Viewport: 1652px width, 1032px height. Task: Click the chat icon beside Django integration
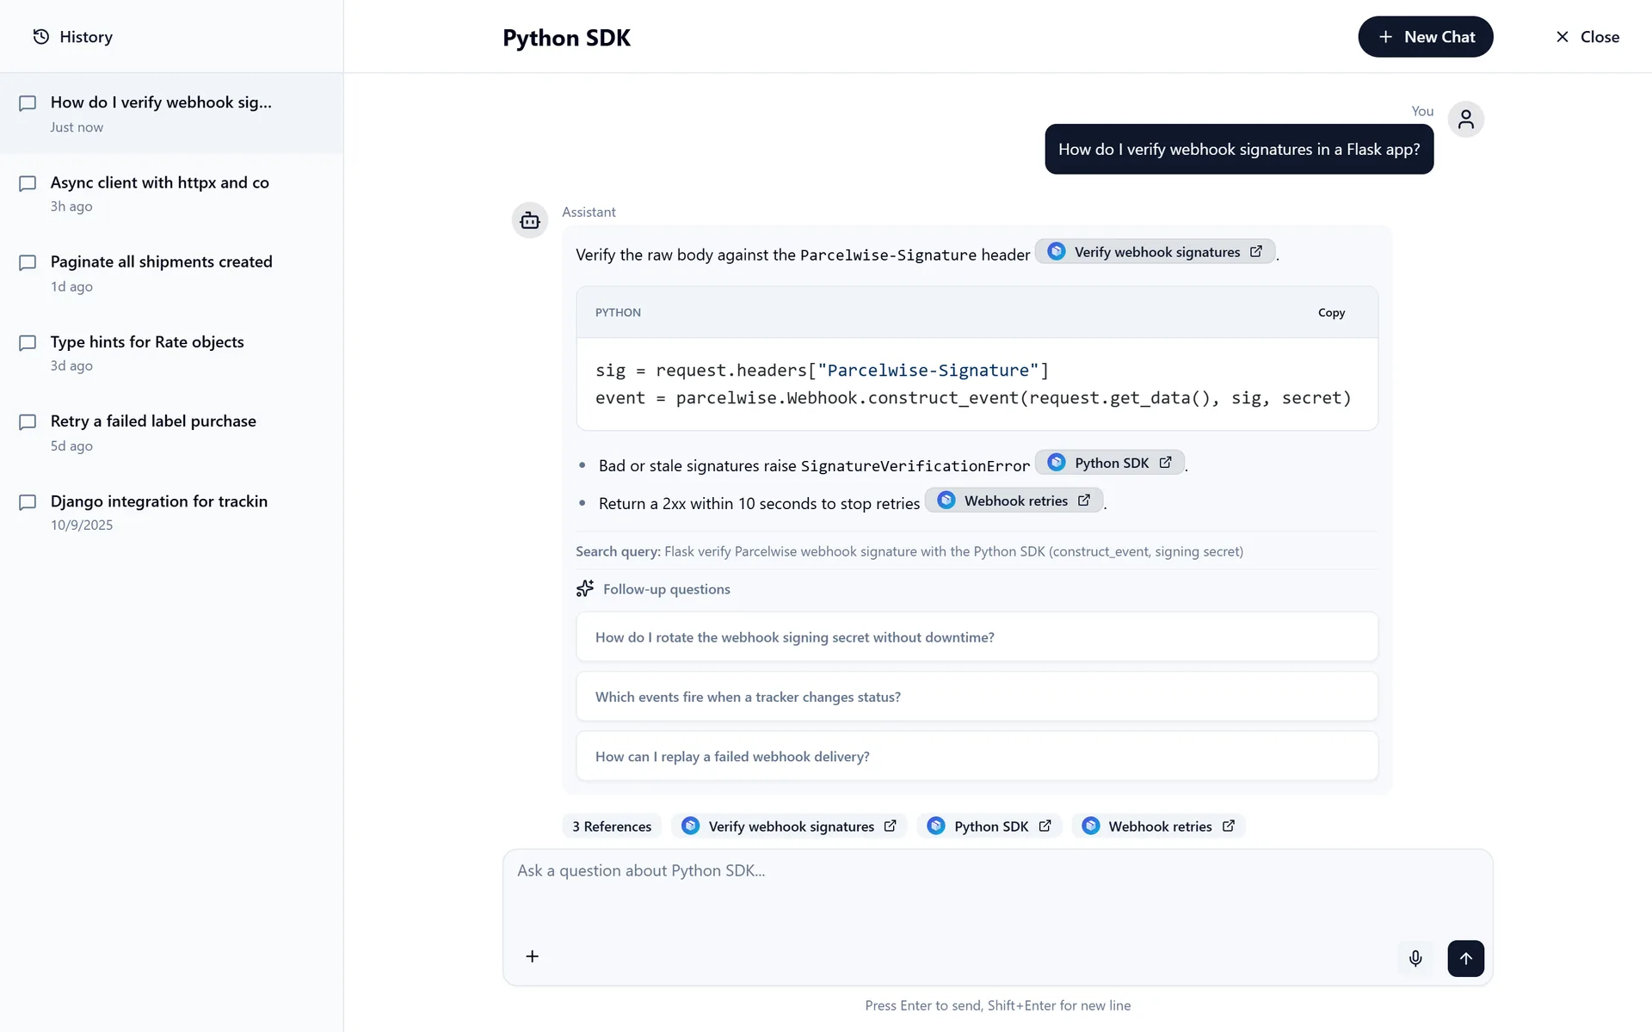28,501
